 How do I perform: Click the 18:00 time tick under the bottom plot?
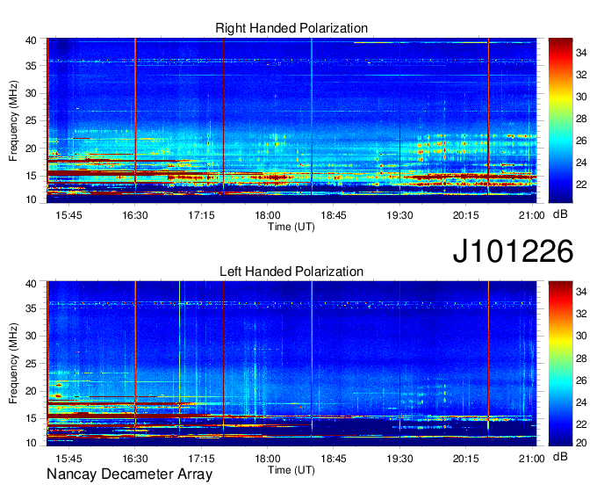267,459
